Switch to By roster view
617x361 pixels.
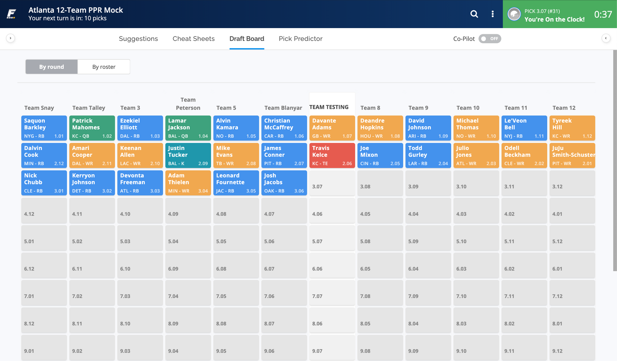(x=104, y=67)
